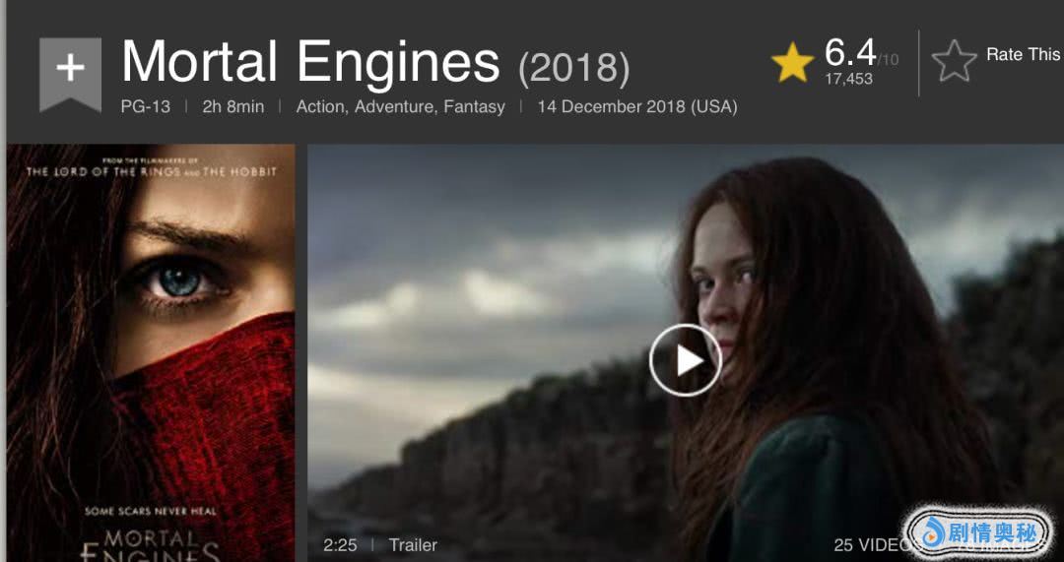Viewport: 1064px width, 562px height.
Task: Open the Adventure genre link
Action: point(396,107)
